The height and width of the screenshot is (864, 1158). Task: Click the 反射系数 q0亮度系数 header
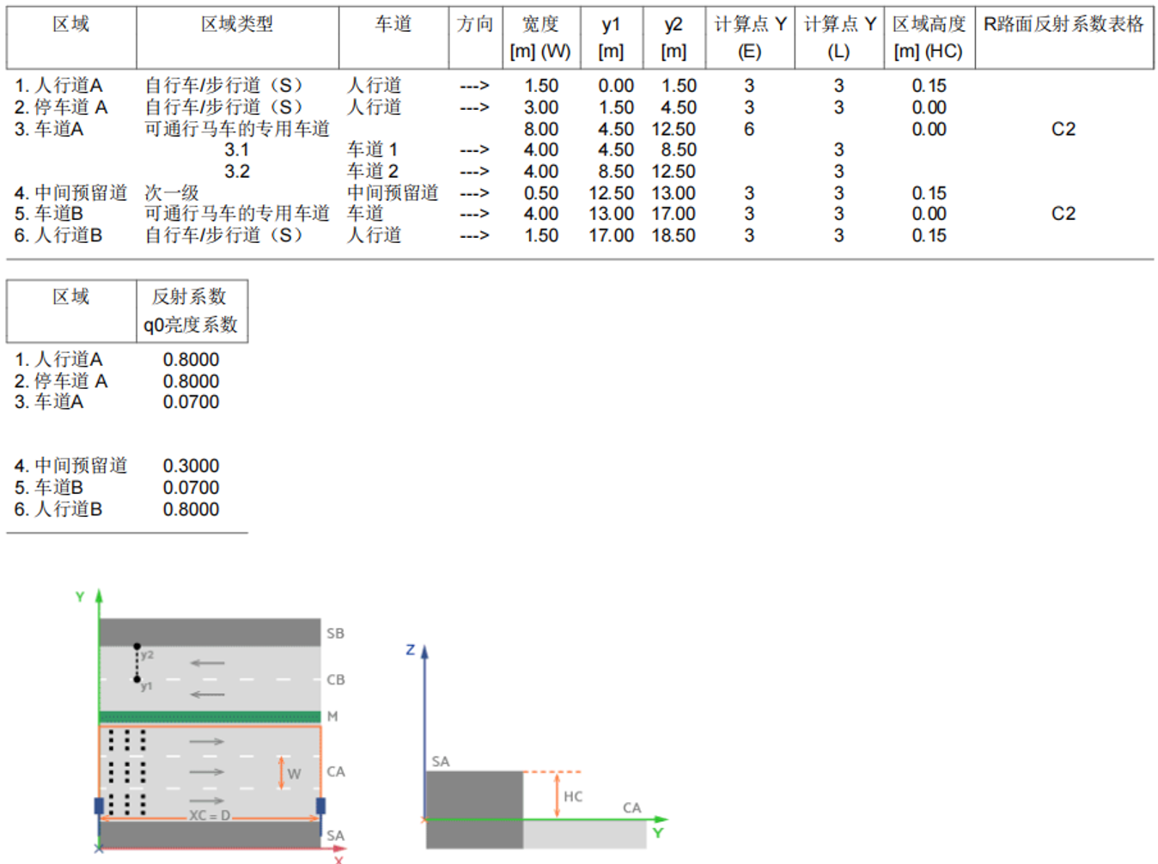tap(191, 310)
